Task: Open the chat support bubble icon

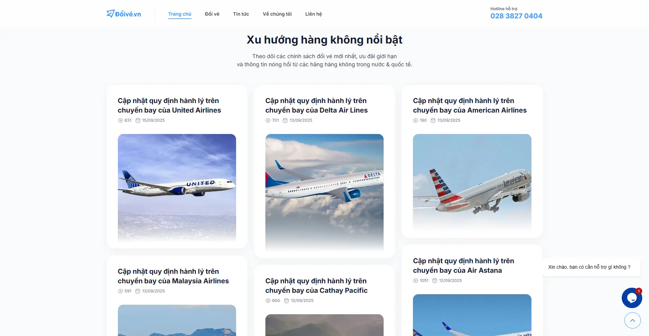Action: (x=632, y=298)
